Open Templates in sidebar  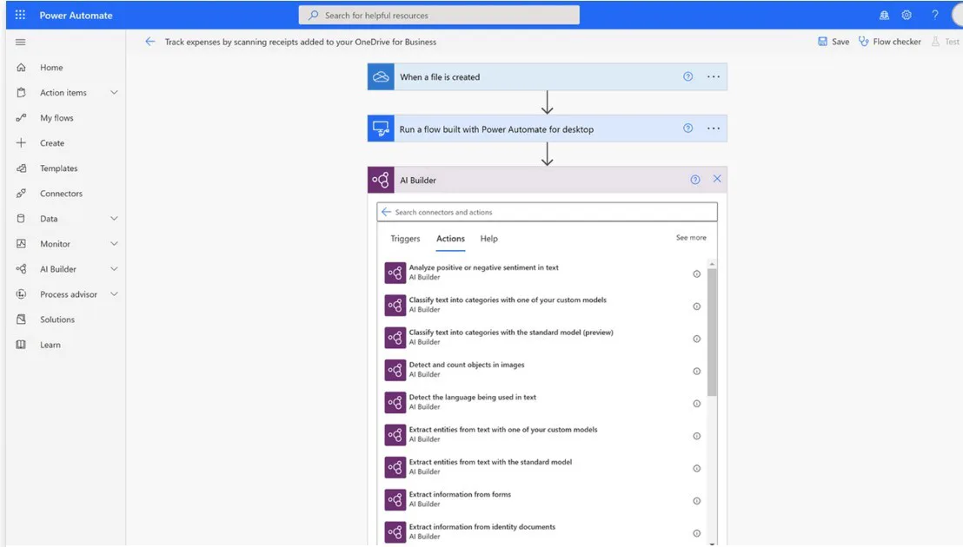coord(59,168)
